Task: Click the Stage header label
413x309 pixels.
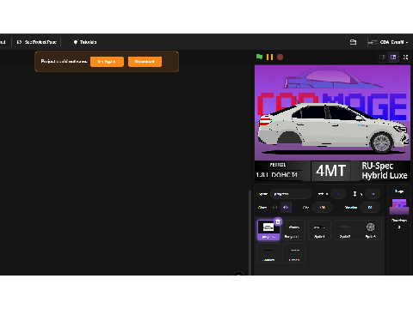Action: (x=399, y=191)
